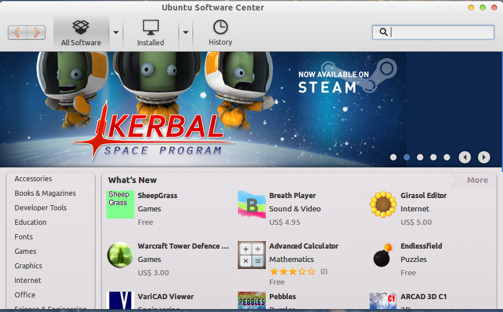Select the fourth banner slide dot

click(x=433, y=157)
